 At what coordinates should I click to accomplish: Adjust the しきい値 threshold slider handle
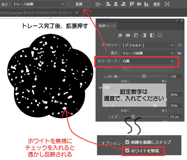pyautogui.click(x=144, y=76)
